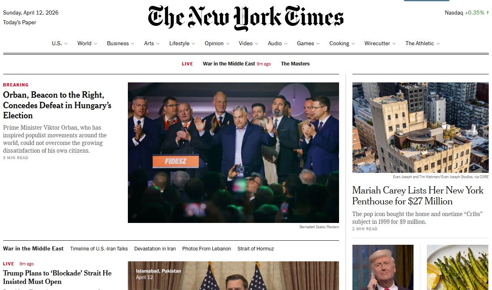This screenshot has width=492, height=290.
Task: Open The Athletic dropdown arrow
Action: coord(438,44)
